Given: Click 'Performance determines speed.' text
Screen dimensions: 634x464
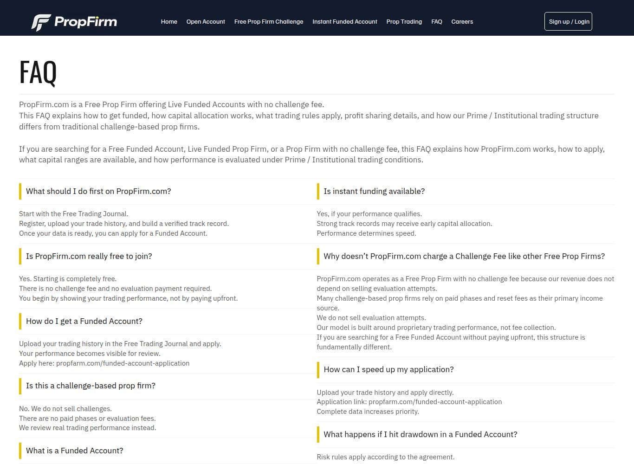Looking at the screenshot, I should coord(367,233).
